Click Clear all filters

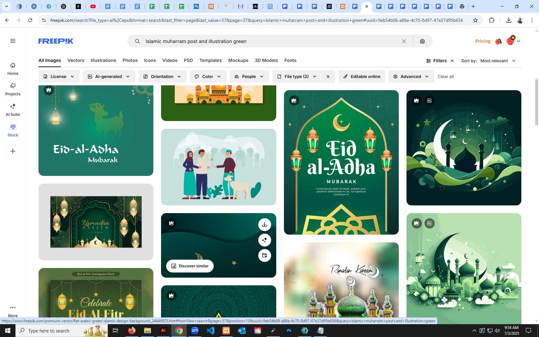pyautogui.click(x=446, y=76)
